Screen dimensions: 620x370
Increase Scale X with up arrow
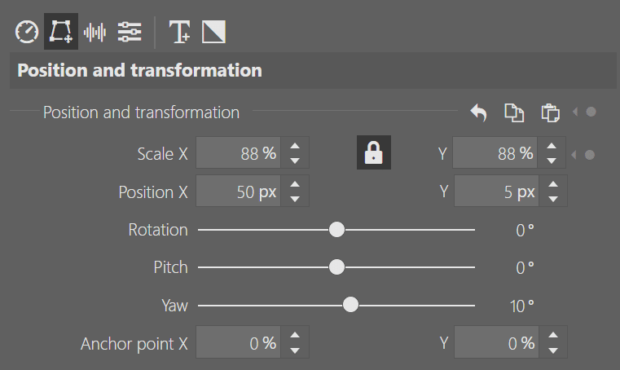click(295, 147)
